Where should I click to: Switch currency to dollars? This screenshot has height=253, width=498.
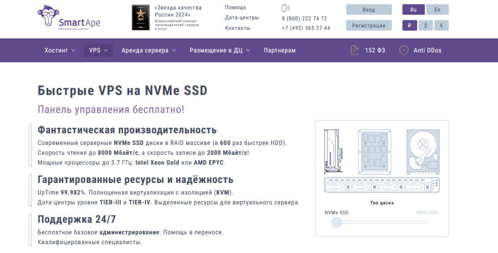tap(426, 25)
